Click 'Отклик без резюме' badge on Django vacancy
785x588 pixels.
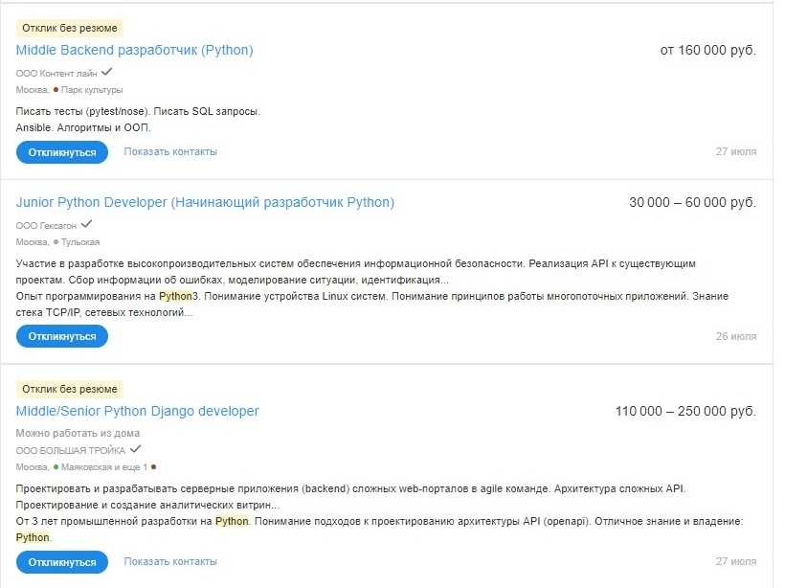(x=70, y=390)
